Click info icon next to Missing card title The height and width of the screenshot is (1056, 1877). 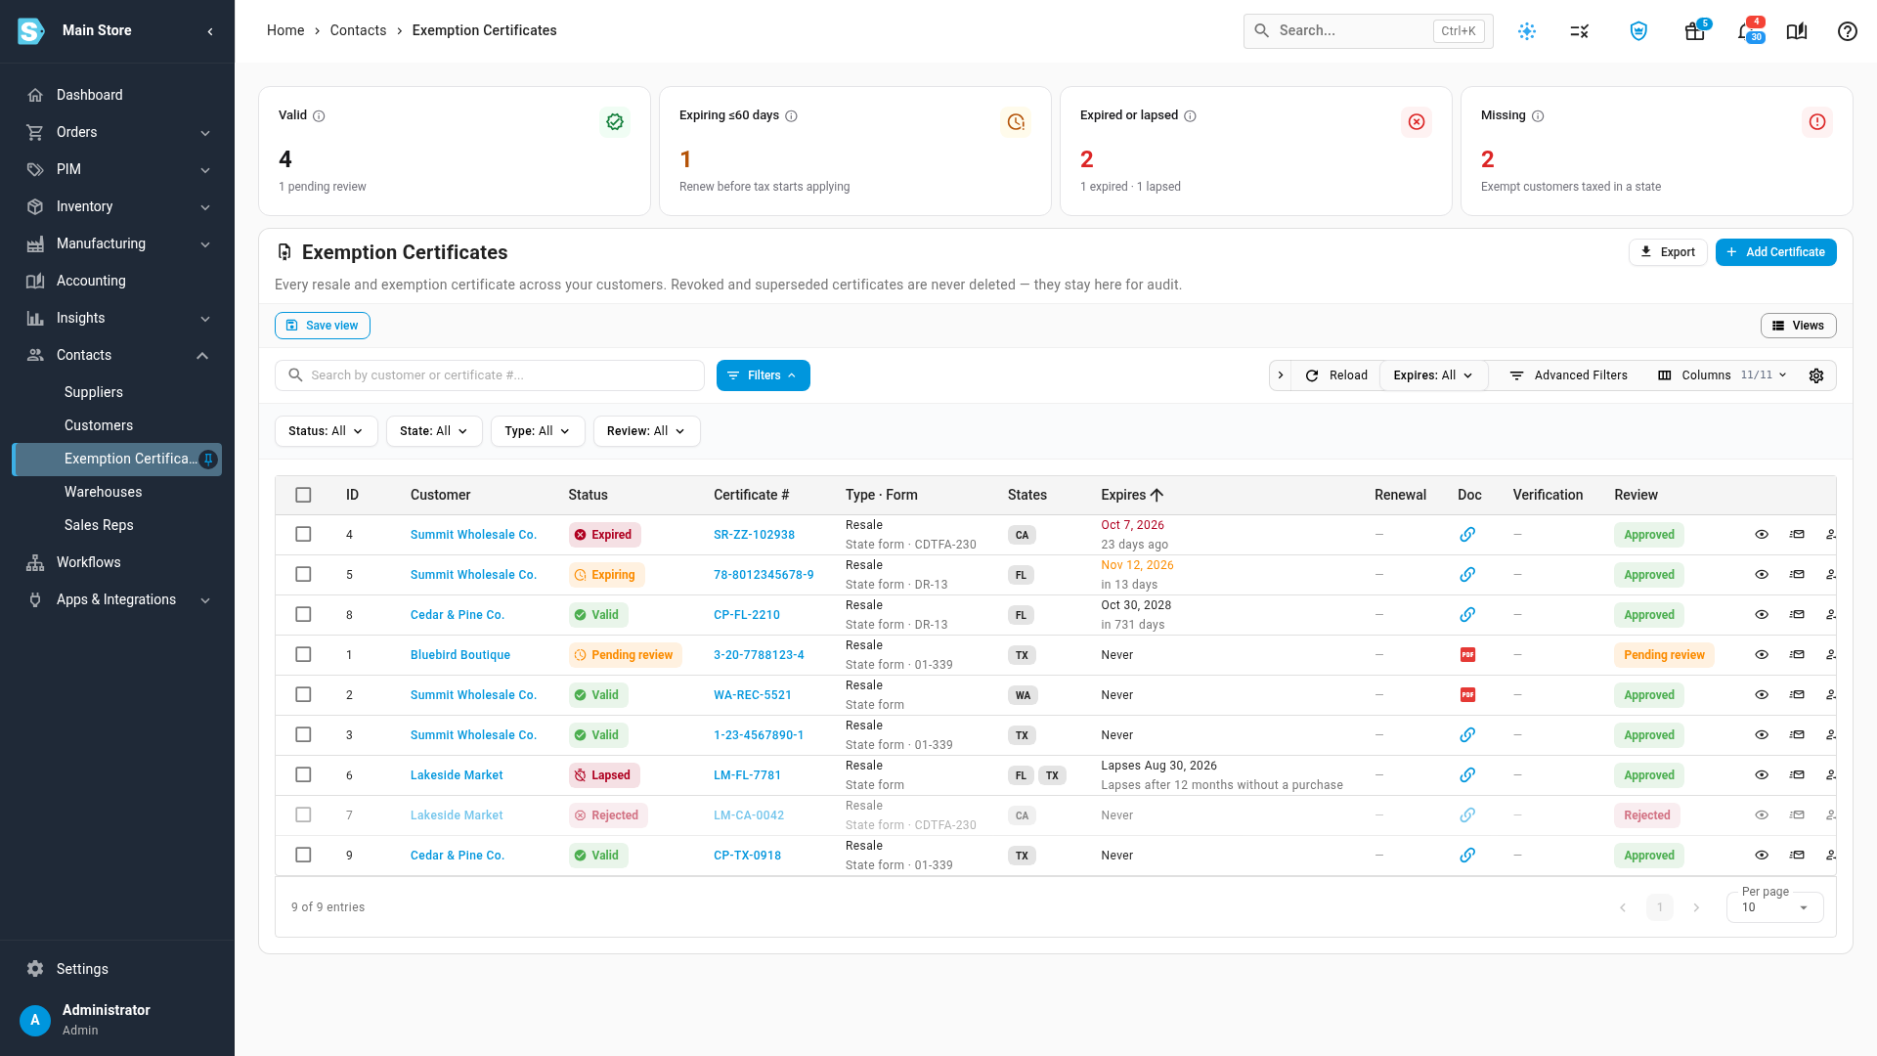1538,115
